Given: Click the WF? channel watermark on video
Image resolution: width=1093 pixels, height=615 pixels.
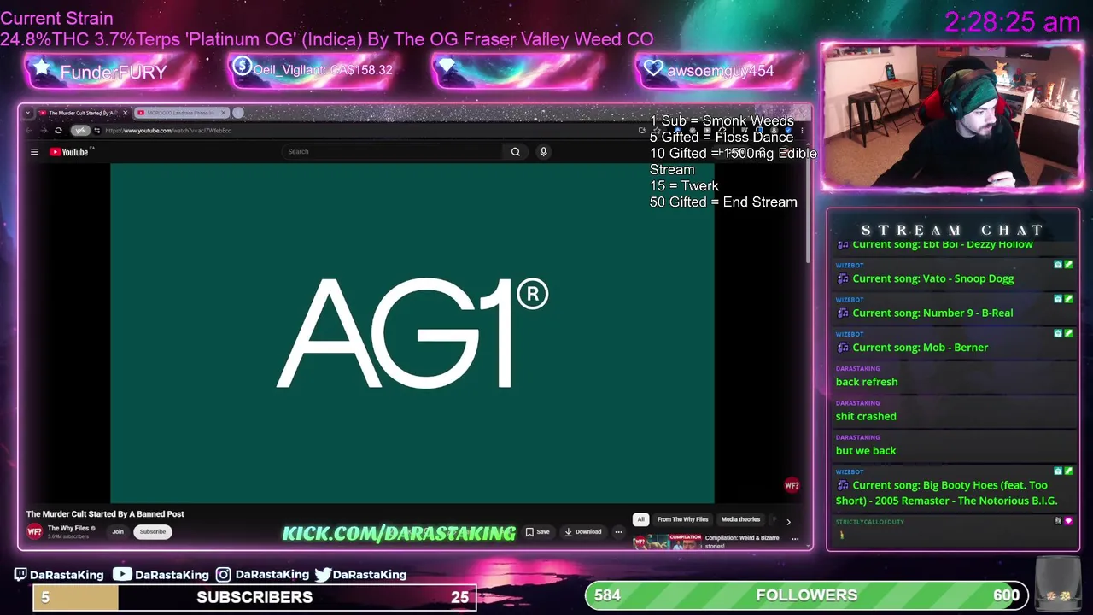Looking at the screenshot, I should click(x=792, y=486).
